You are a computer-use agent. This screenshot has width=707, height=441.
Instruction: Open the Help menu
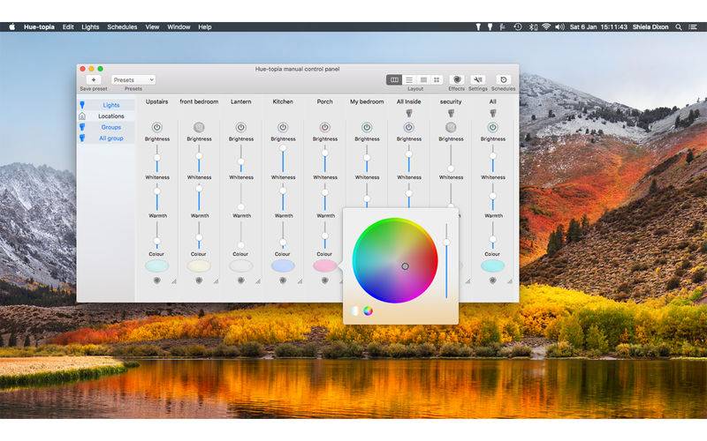point(205,27)
